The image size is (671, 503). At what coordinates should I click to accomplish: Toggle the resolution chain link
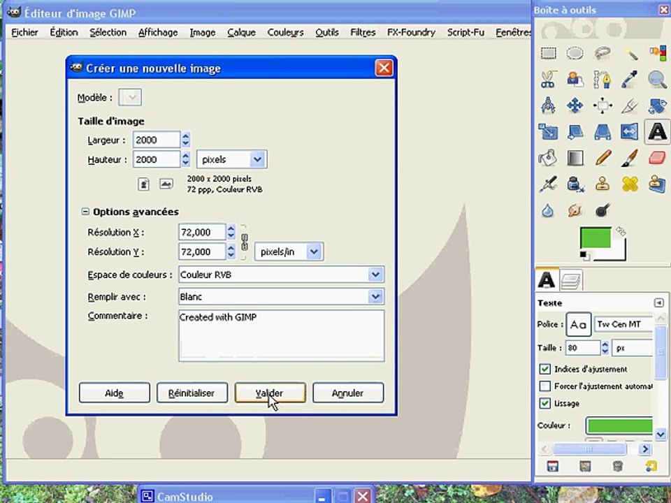point(245,242)
